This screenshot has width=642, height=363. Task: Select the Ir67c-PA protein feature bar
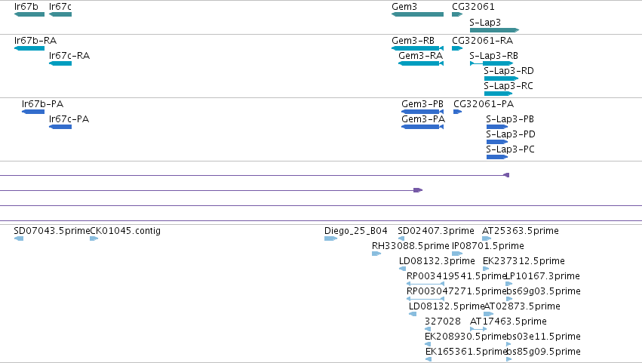coord(60,127)
